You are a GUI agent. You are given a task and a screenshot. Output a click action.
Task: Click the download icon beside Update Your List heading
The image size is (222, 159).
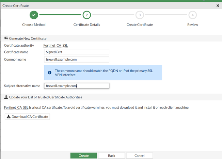pyautogui.click(x=6, y=97)
